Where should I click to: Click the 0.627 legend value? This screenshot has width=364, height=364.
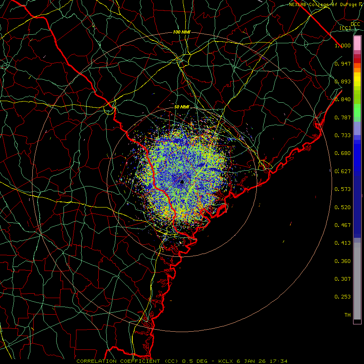point(343,171)
